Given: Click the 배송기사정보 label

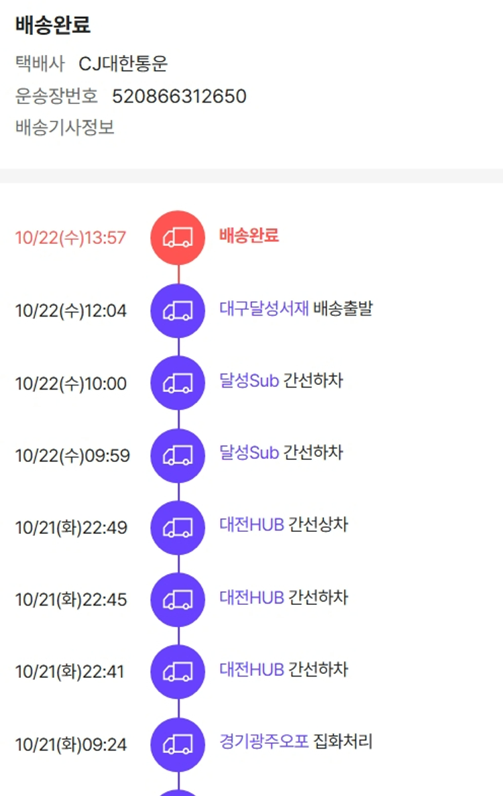Looking at the screenshot, I should [65, 127].
